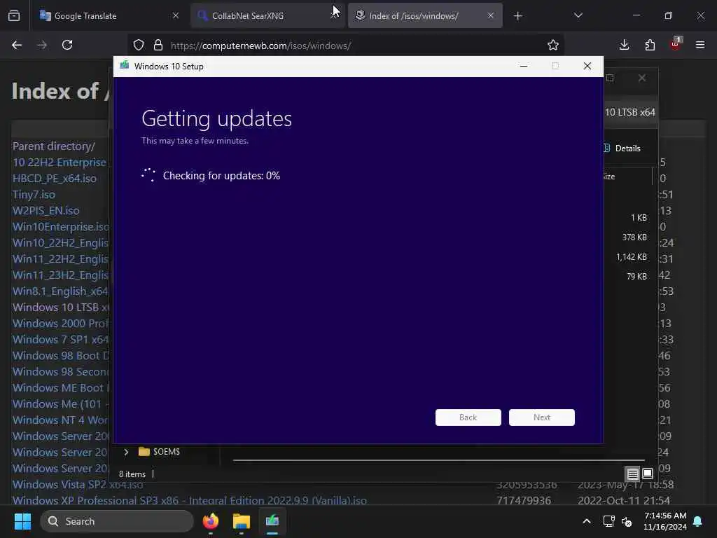Close the Google Translate tab

click(176, 15)
